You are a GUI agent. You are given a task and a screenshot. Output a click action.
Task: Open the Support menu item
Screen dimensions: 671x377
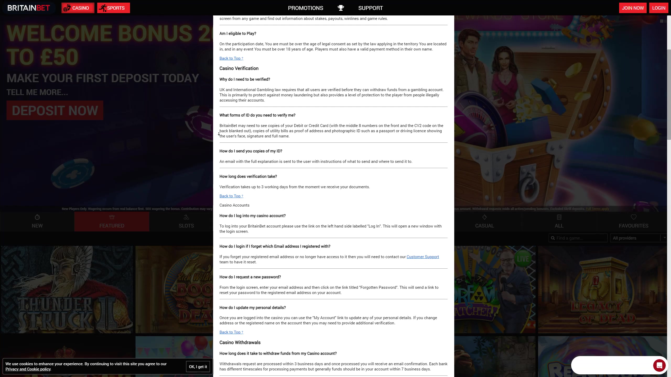[x=370, y=8]
